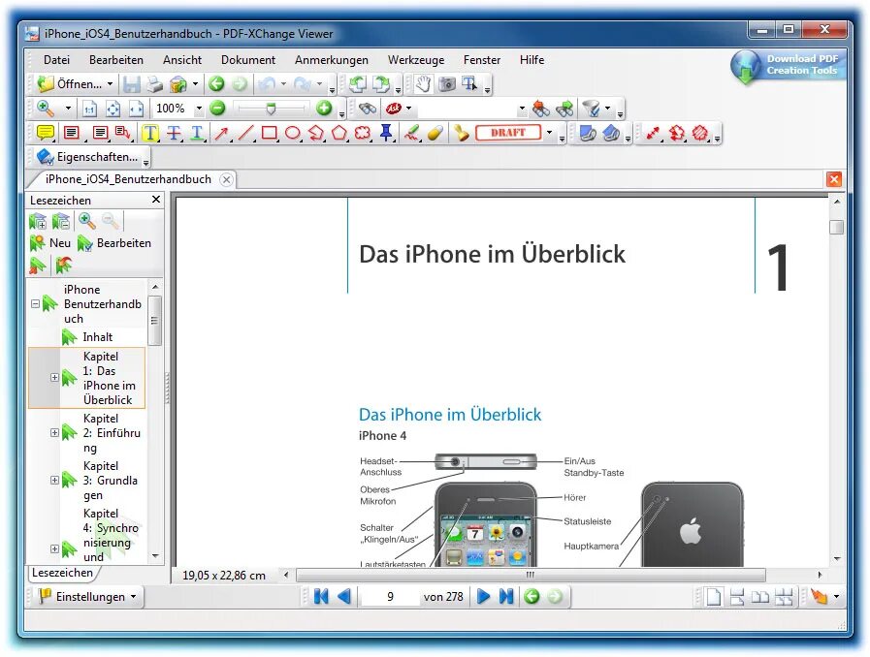Click Fit Width zoom icon
This screenshot has height=657, width=870.
[136, 109]
